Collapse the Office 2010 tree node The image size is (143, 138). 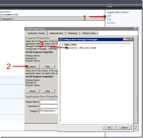click(x=62, y=45)
